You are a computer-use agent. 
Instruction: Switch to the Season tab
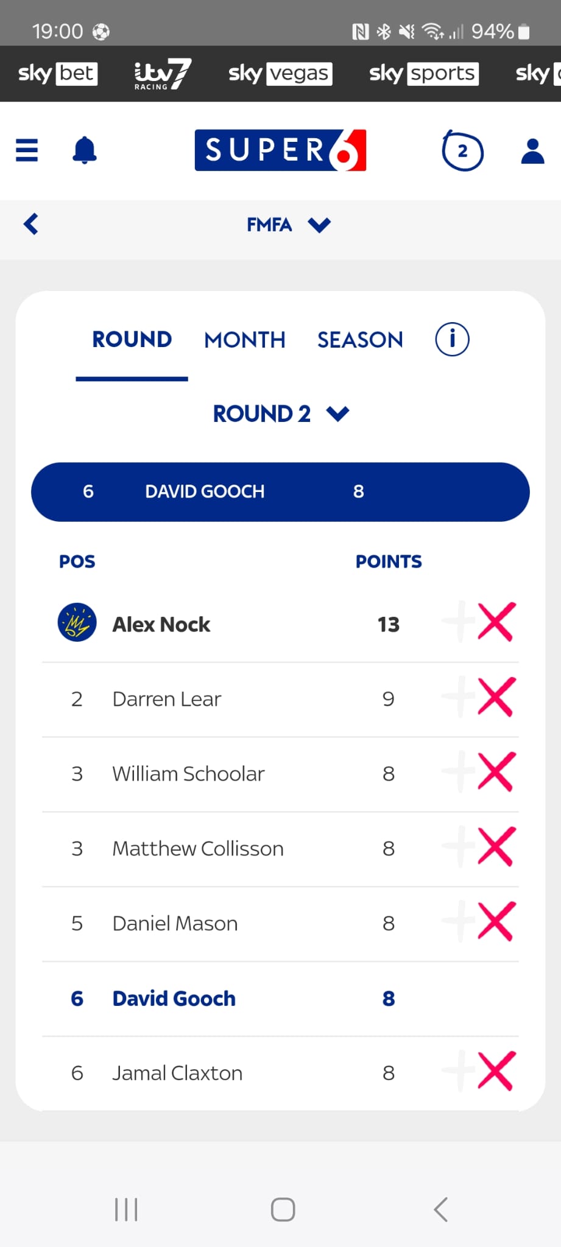click(x=360, y=340)
